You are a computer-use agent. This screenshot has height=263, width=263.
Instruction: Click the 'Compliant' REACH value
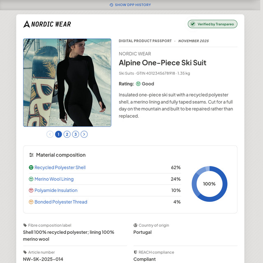click(x=145, y=259)
